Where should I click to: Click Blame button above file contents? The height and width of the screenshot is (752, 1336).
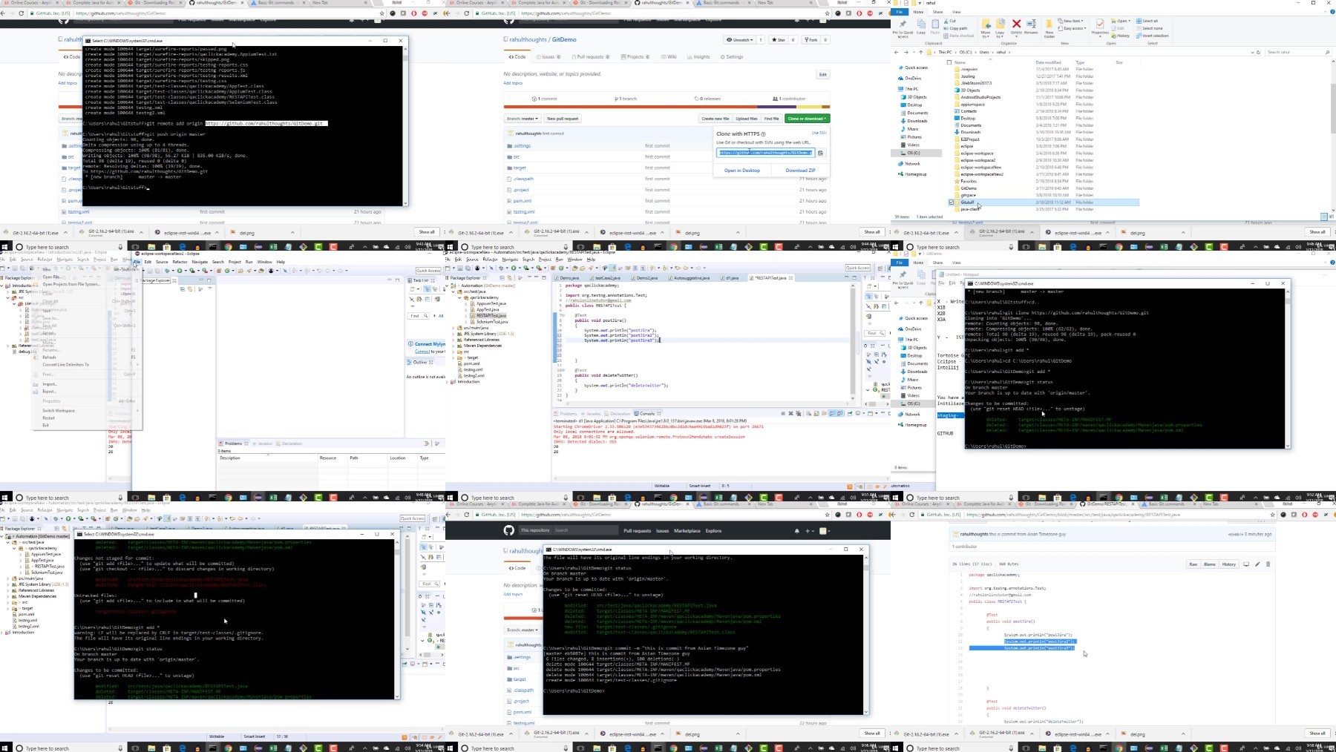[1210, 564]
